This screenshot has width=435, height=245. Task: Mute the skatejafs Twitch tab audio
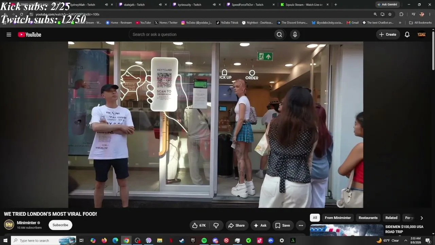(160, 5)
